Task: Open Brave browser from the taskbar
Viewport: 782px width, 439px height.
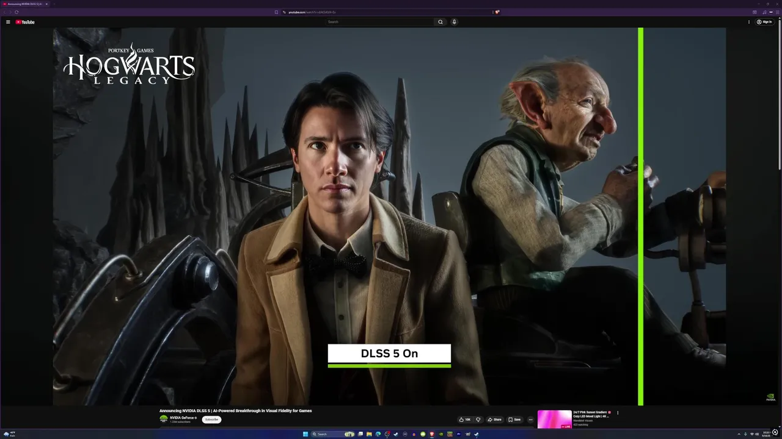Action: point(432,434)
